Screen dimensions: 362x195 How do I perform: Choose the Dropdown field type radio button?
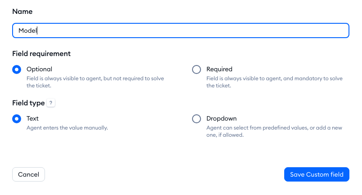197,119
